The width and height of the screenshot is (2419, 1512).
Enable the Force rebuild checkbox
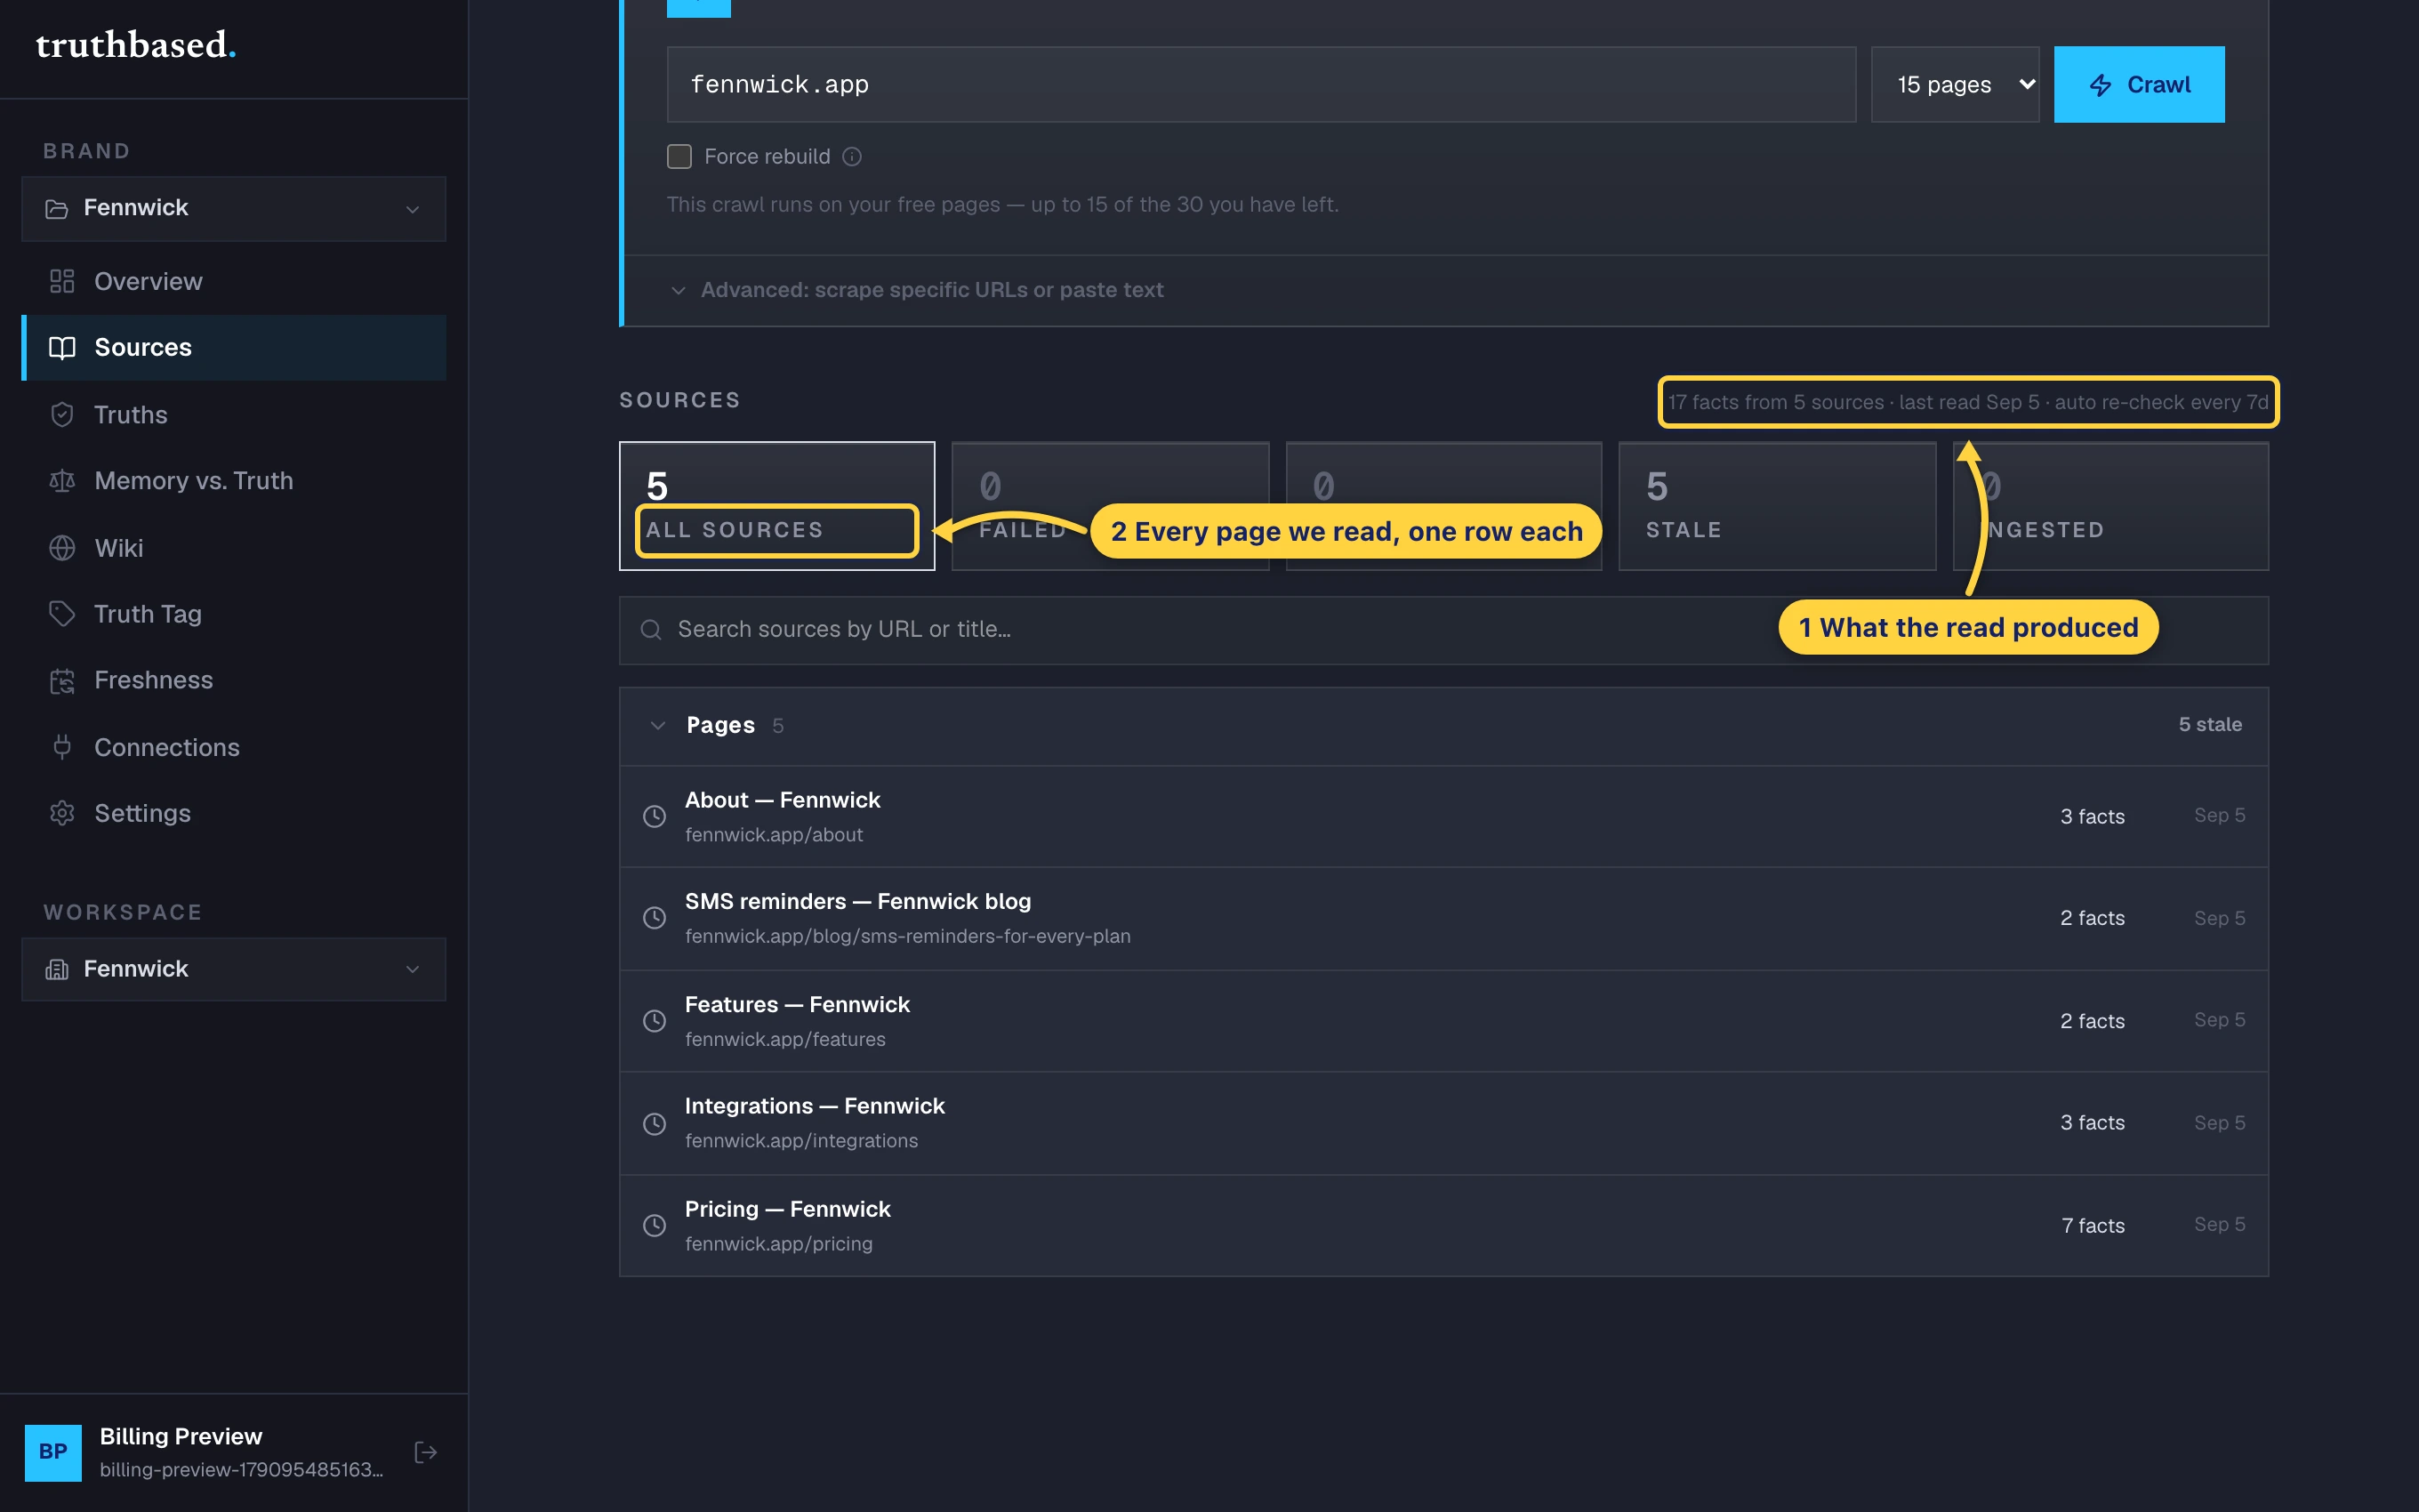point(679,156)
